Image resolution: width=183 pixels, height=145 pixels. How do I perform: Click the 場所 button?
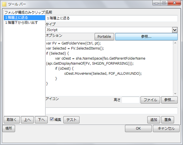[9, 128]
